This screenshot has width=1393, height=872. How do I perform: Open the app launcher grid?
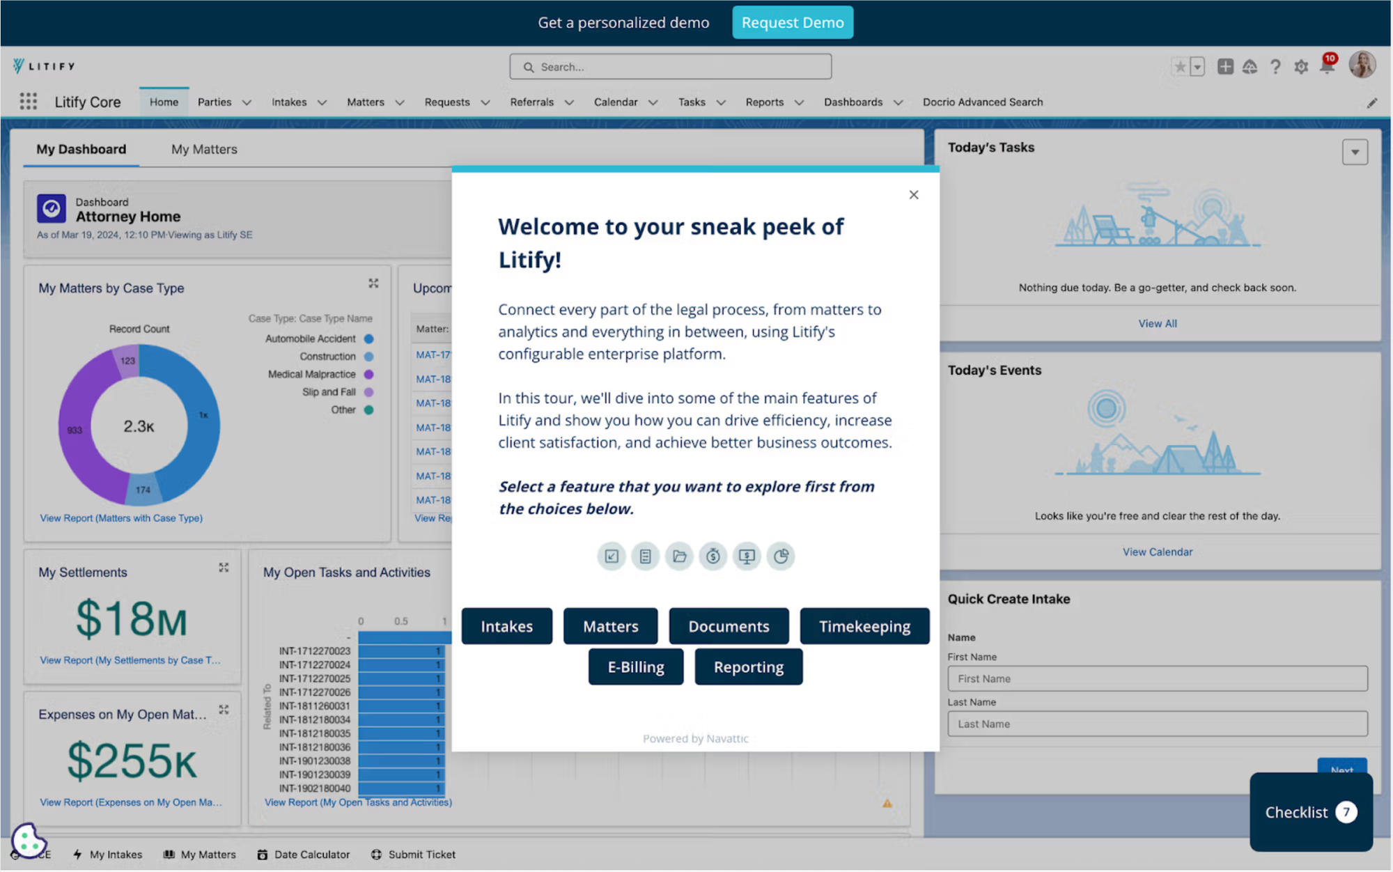(x=28, y=102)
